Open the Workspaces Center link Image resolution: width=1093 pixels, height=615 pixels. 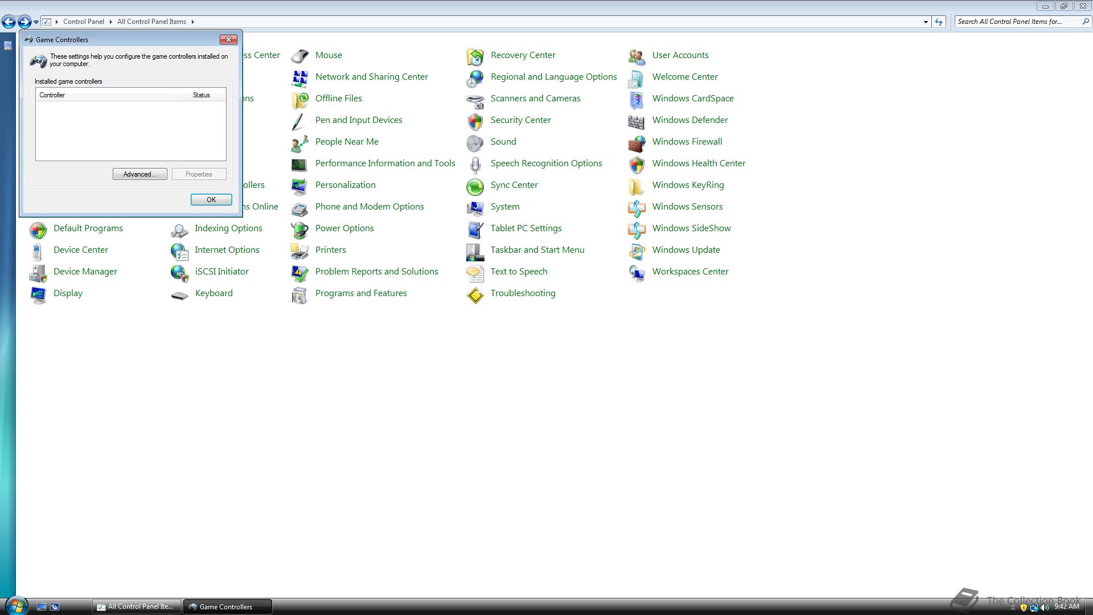(690, 272)
